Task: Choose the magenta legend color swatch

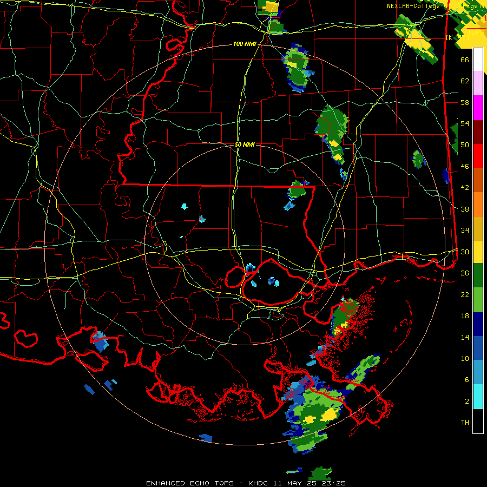Action: click(x=478, y=108)
